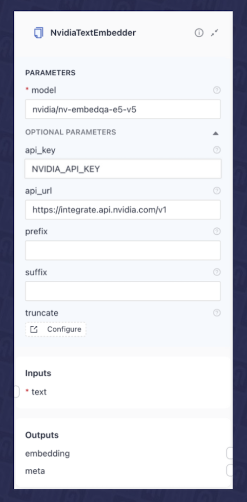
Task: Click the embedding output connector handle
Action: pos(229,453)
